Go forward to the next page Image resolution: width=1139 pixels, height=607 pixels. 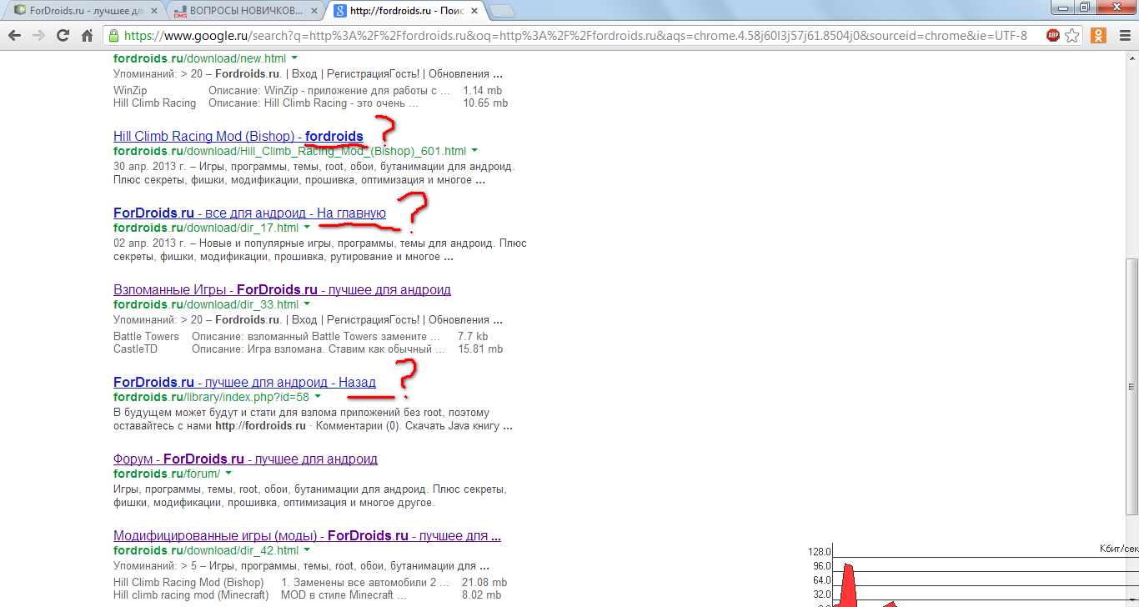tap(38, 36)
